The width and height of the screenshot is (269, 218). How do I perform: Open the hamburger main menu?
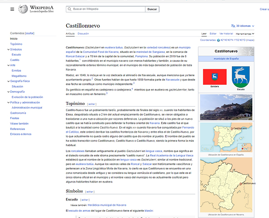tap(12, 9)
